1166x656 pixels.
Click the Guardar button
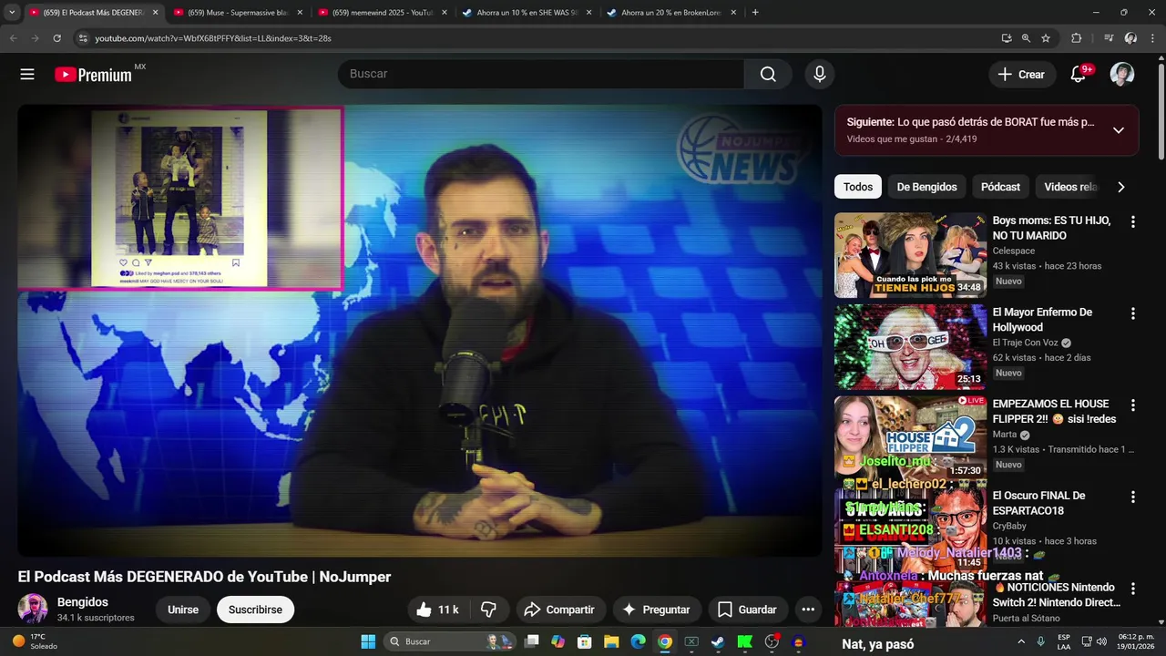tap(748, 610)
